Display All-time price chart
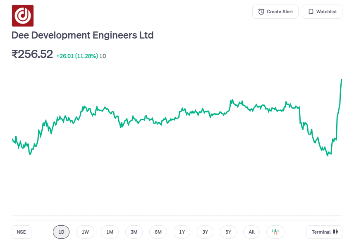 [x=251, y=232]
